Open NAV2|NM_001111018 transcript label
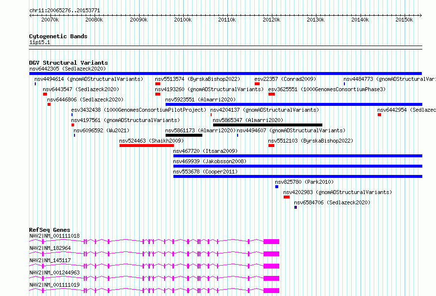This screenshot has height=296, width=436. [x=54, y=236]
